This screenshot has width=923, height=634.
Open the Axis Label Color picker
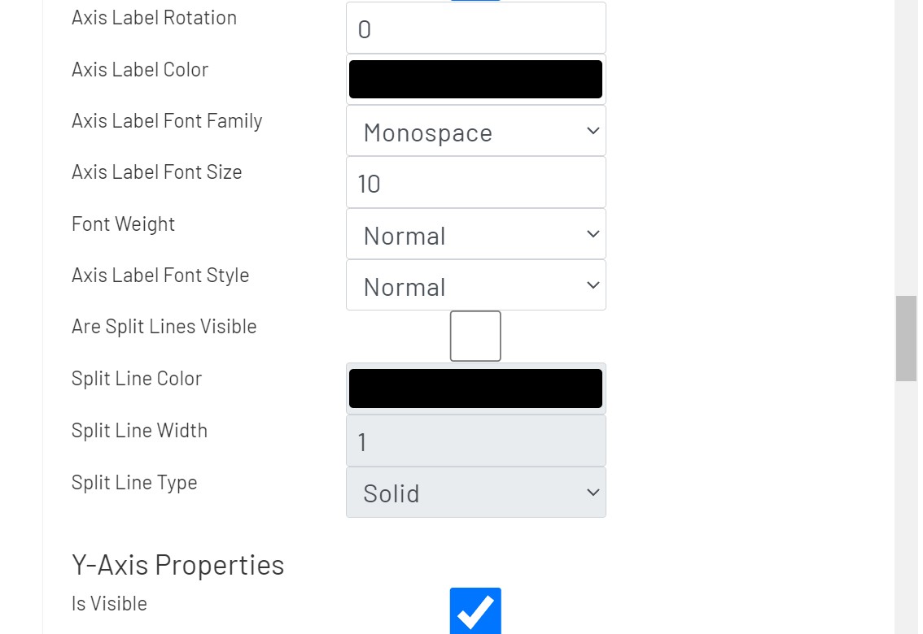pos(475,78)
